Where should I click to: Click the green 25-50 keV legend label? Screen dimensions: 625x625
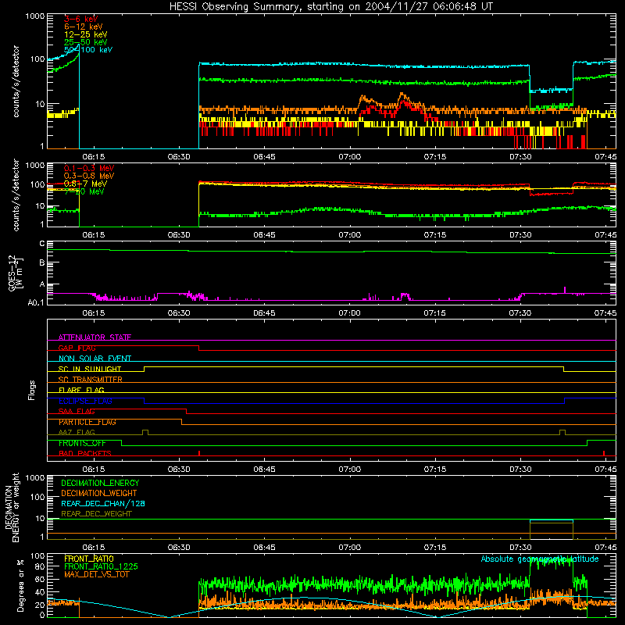pos(85,42)
